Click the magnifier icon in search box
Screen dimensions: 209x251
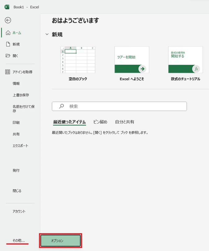pyautogui.click(x=61, y=106)
